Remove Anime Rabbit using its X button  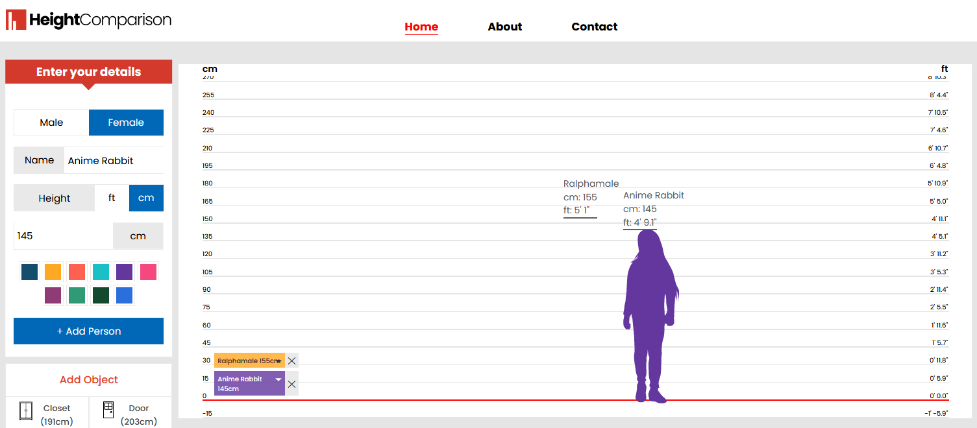(x=292, y=384)
